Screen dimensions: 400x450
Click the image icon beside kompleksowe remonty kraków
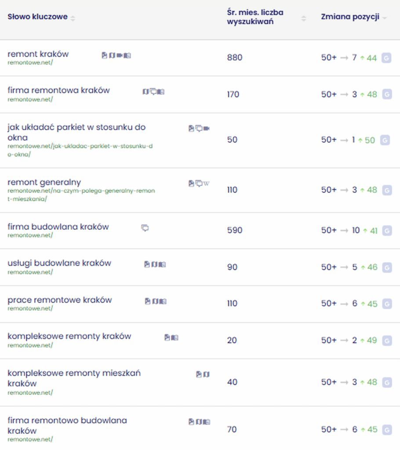(x=167, y=337)
